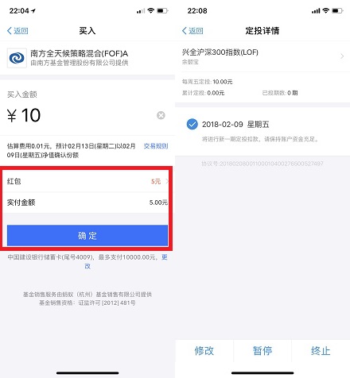The height and width of the screenshot is (378, 350).
Task: Tap the location arrow next to 22:04
Action: [33, 11]
